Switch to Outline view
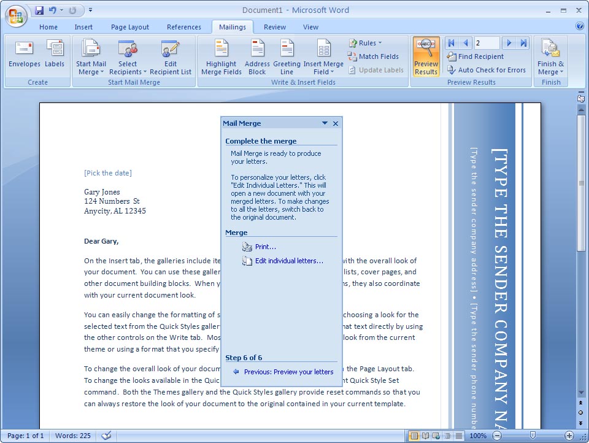Viewport: 589px width, 443px height. [448, 436]
